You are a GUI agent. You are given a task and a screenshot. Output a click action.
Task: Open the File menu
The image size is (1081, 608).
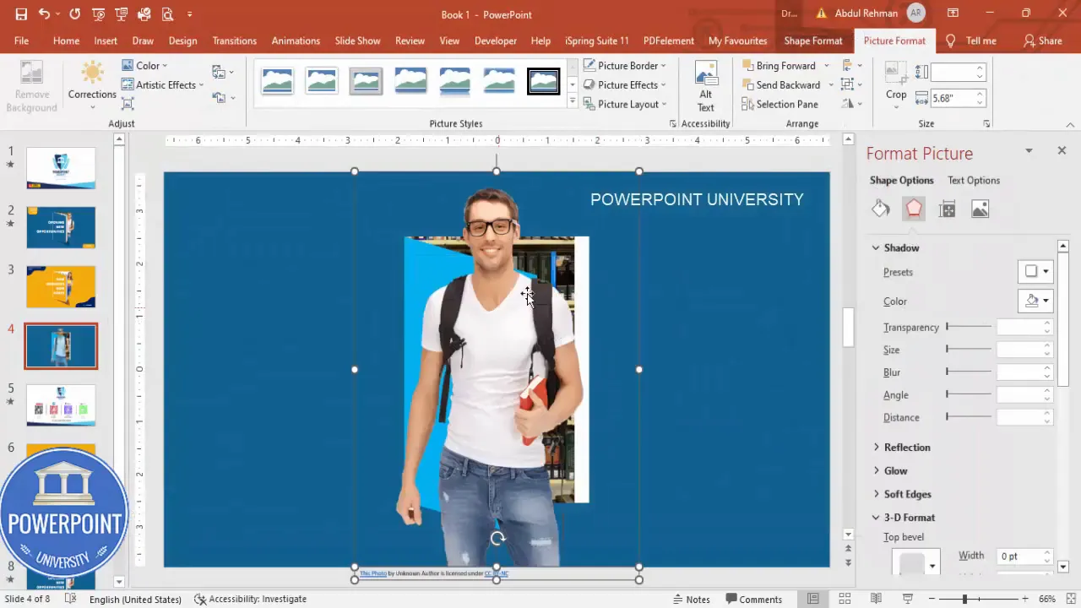(21, 41)
